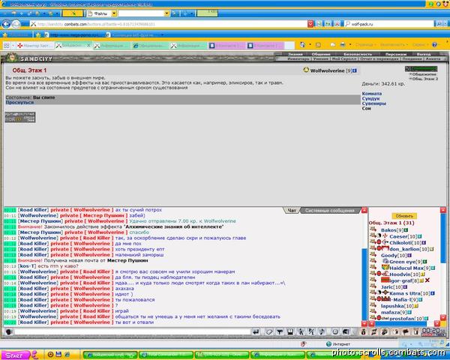The image size is (450, 360).
Task: Click the Интернет zone in status bar
Action: [338, 344]
